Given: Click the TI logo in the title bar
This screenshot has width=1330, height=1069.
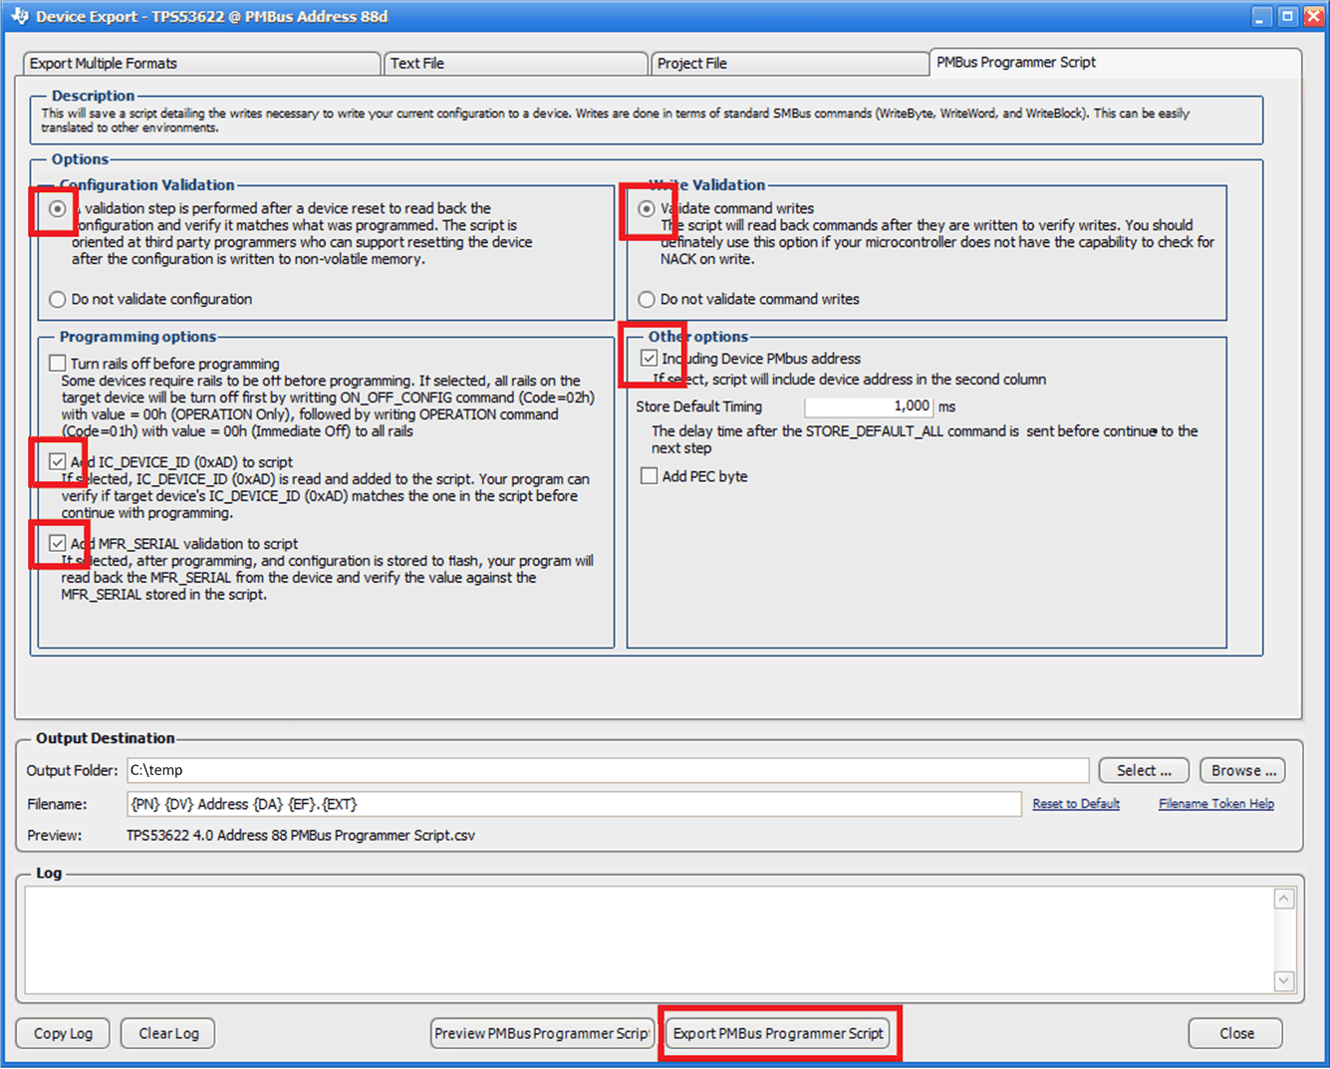Looking at the screenshot, I should tap(19, 16).
